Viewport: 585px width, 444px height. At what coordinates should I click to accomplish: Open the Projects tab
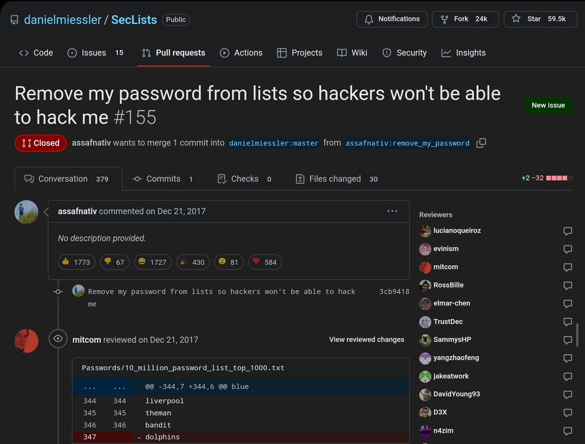click(299, 53)
